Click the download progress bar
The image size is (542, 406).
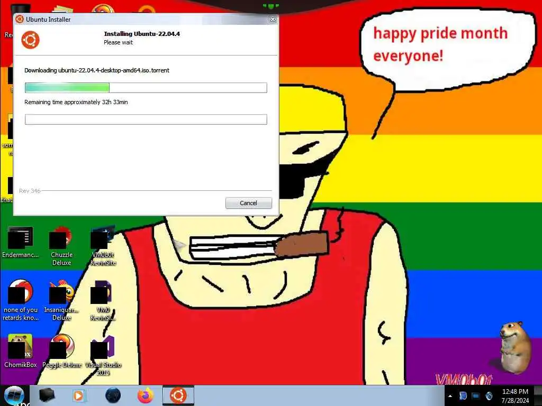click(146, 88)
